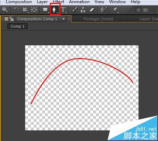Switch to the Footage (none) tab

[98, 19]
